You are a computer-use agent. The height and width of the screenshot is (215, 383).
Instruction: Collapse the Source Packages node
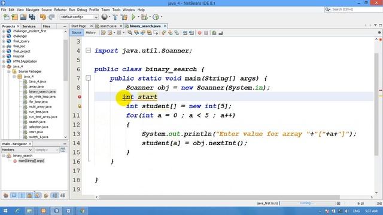click(x=9, y=72)
